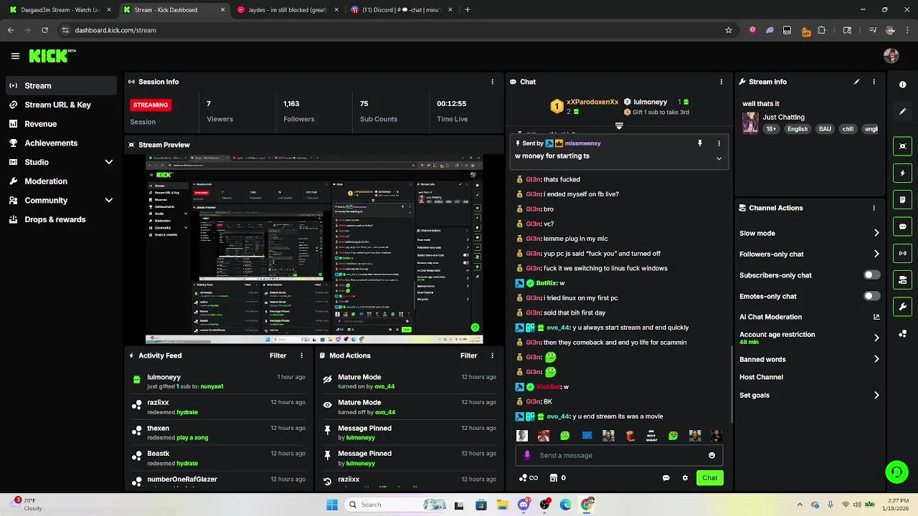Open emoji picker in message box
The height and width of the screenshot is (516, 918).
pyautogui.click(x=711, y=455)
